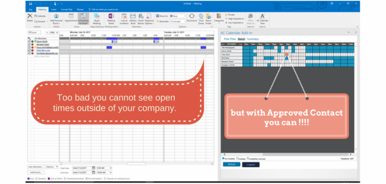The height and width of the screenshot is (184, 386).
Task: Click the Cancel Invitation icon
Action: [124, 19]
